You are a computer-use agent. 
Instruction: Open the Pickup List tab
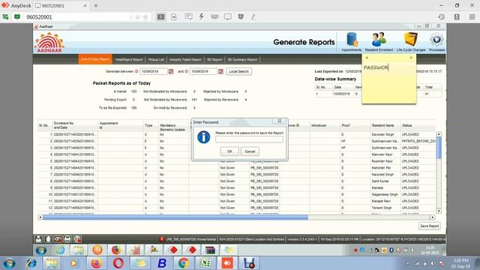[156, 59]
